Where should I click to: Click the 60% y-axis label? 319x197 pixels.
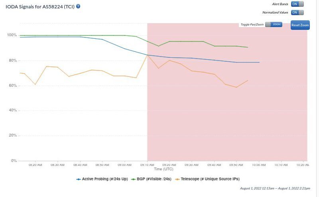[13, 86]
